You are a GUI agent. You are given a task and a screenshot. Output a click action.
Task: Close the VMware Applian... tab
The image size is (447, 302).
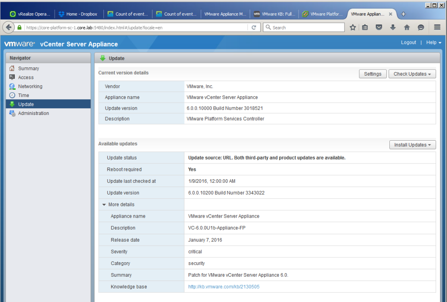pyautogui.click(x=391, y=14)
